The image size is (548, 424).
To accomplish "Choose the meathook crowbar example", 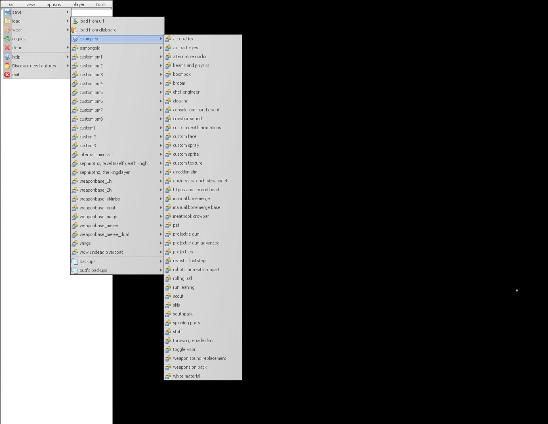I will [203, 216].
